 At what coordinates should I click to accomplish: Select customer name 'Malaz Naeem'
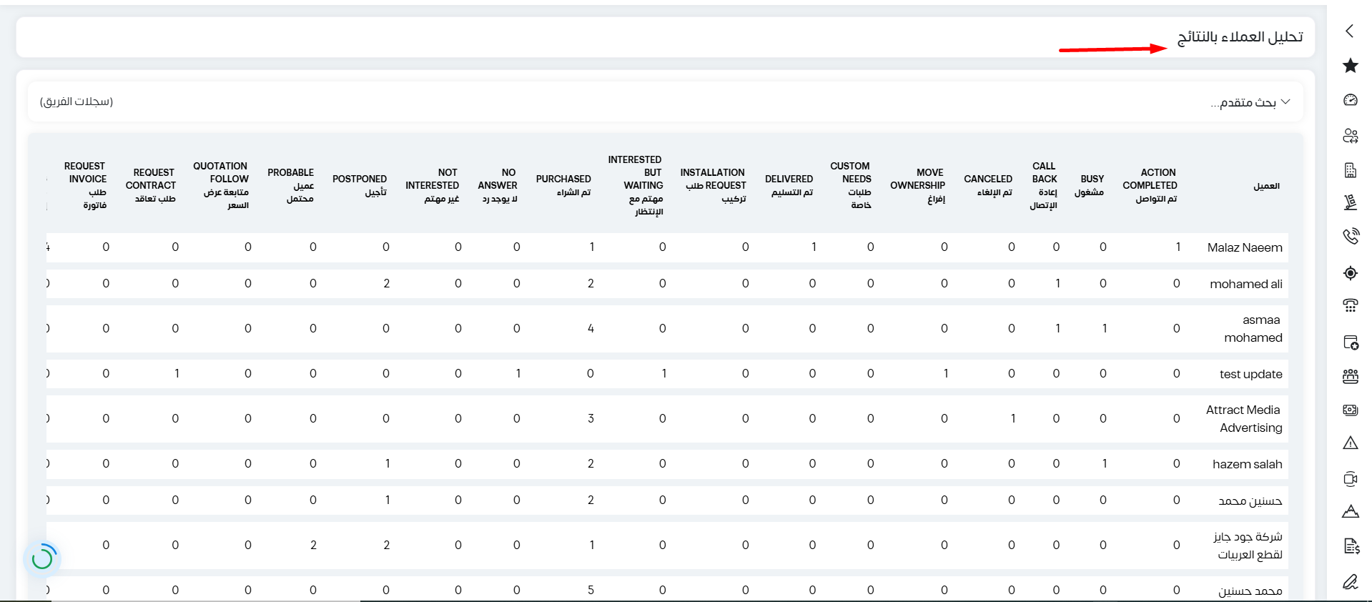click(x=1245, y=247)
